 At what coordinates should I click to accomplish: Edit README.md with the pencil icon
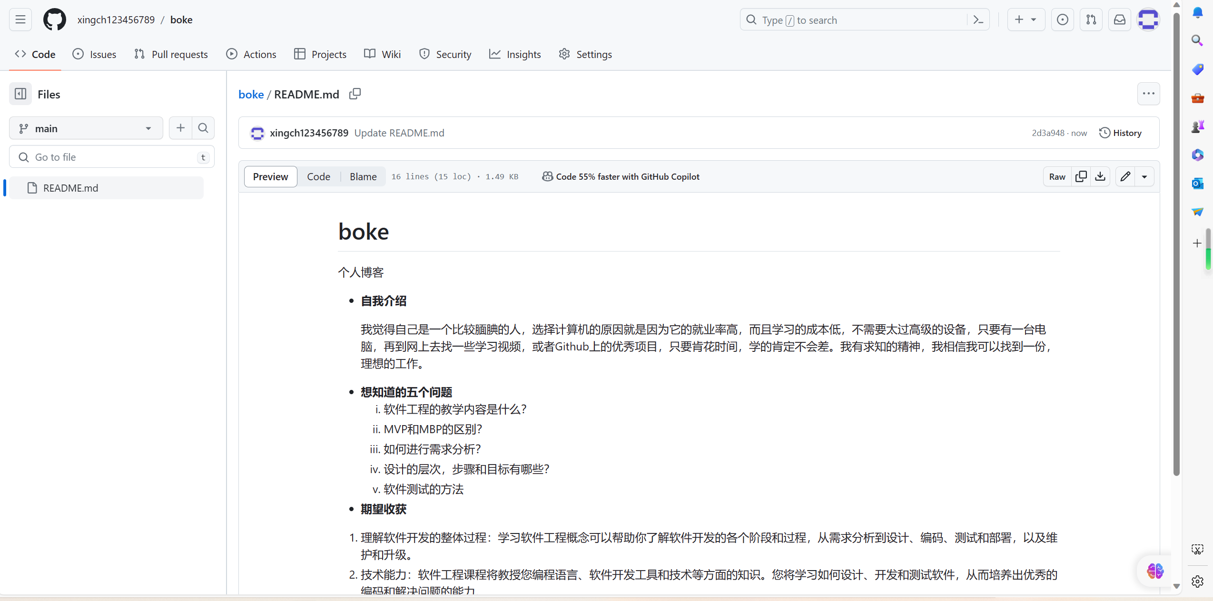1125,176
